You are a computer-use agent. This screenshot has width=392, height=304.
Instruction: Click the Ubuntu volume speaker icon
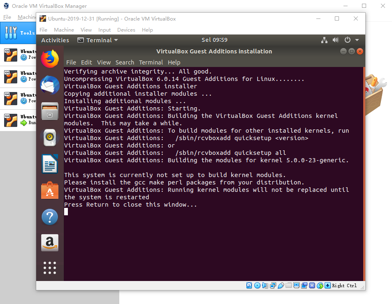point(336,40)
